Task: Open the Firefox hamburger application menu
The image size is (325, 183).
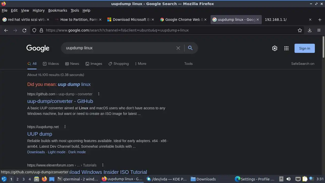Action: point(319,30)
